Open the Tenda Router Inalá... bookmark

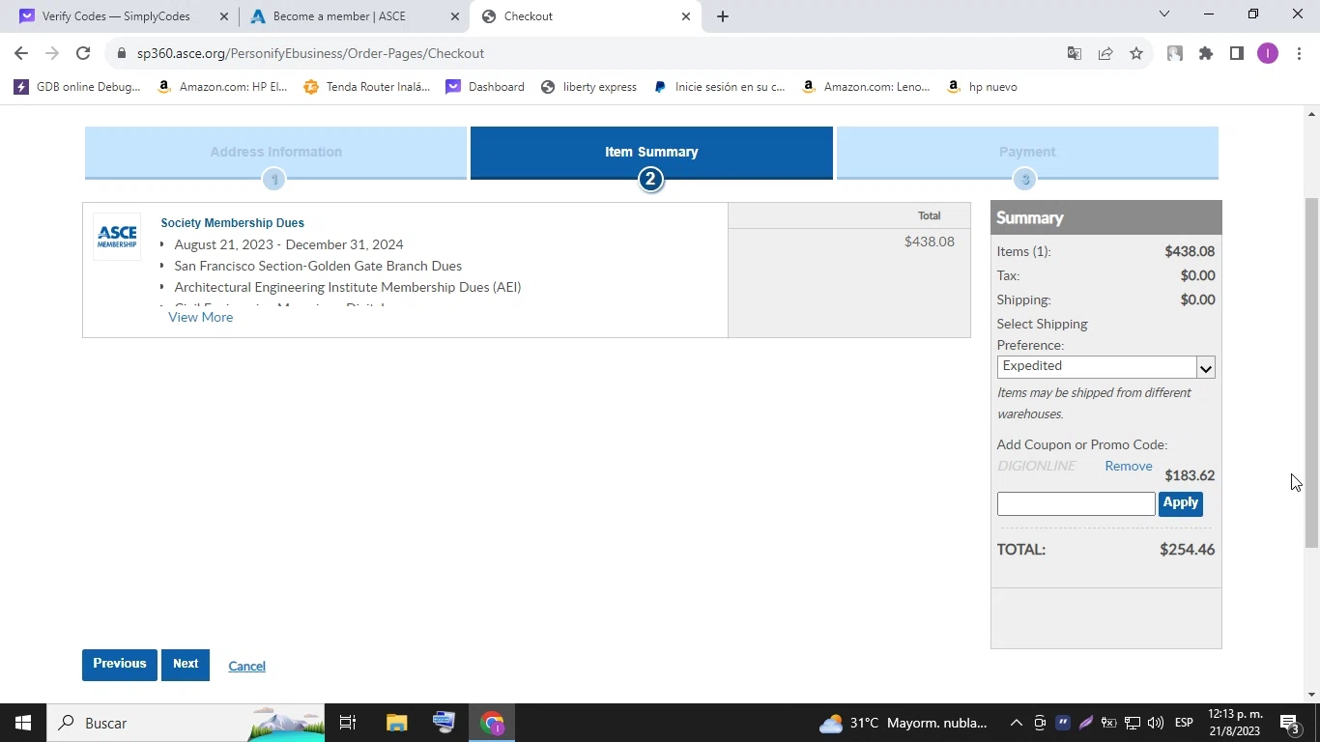(367, 87)
